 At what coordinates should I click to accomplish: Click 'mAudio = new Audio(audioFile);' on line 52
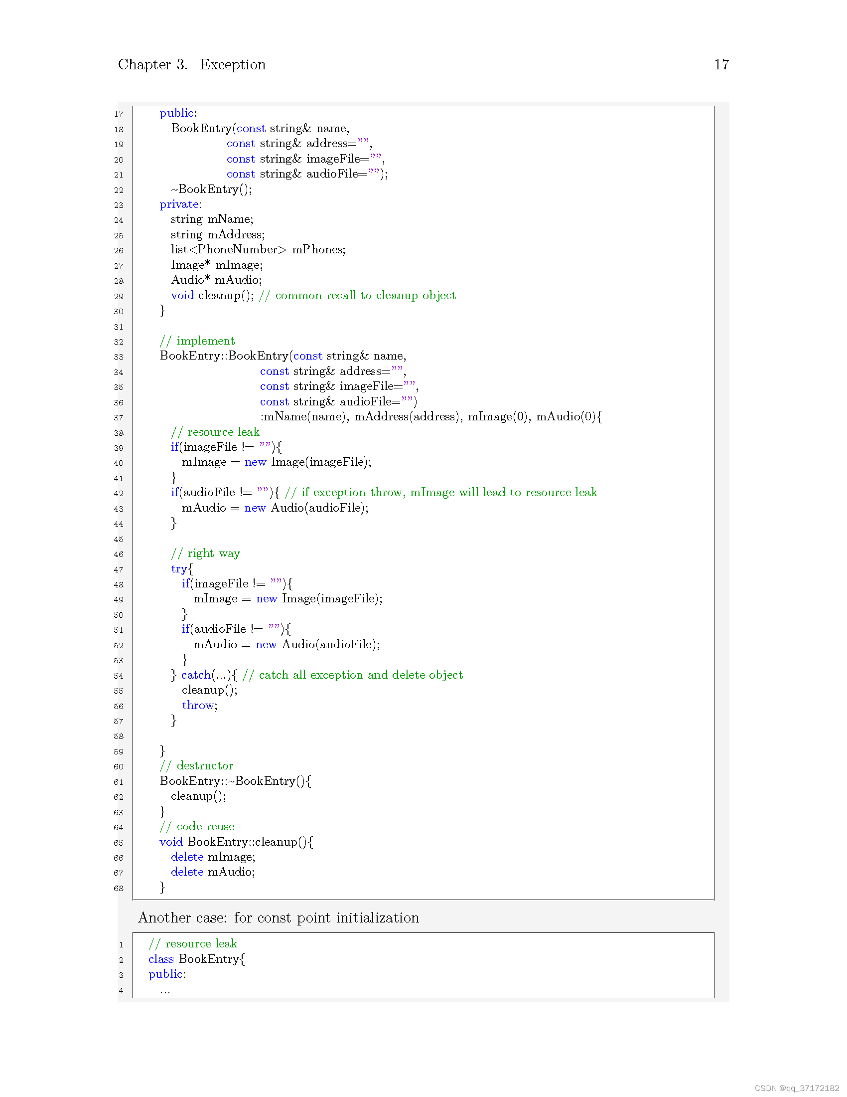pyautogui.click(x=287, y=644)
